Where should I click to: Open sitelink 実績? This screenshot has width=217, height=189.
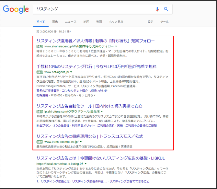(120, 126)
